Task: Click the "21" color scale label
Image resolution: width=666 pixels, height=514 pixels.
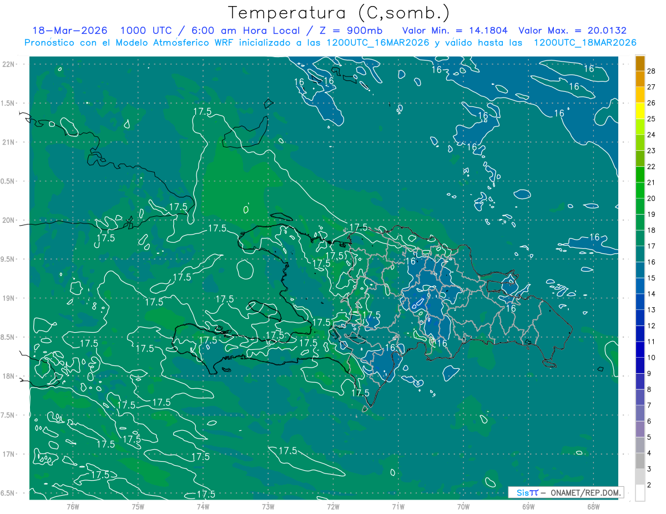Action: (x=652, y=182)
